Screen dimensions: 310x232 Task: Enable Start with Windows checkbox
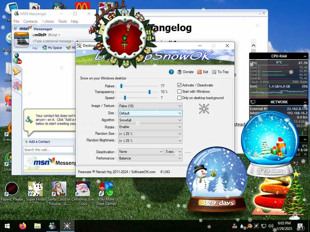click(x=179, y=91)
